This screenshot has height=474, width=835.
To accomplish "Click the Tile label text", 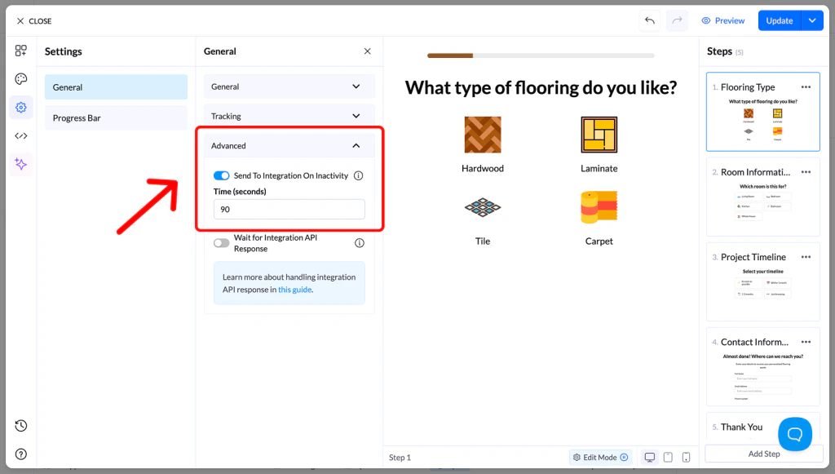I will [483, 241].
